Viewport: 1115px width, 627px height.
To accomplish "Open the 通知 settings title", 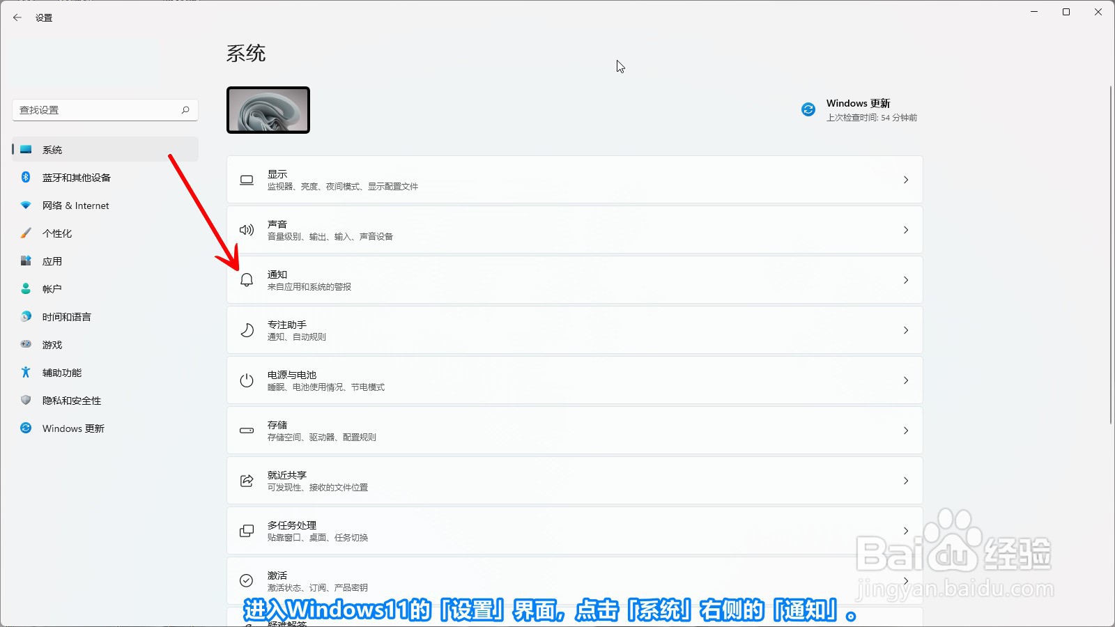I will pyautogui.click(x=277, y=274).
